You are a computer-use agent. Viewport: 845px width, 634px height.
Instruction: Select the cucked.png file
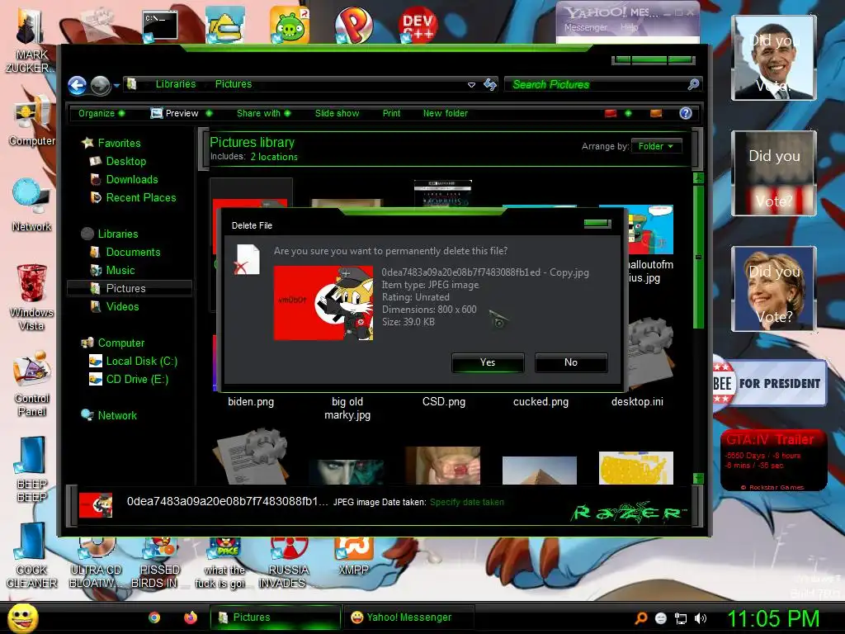[x=541, y=402]
